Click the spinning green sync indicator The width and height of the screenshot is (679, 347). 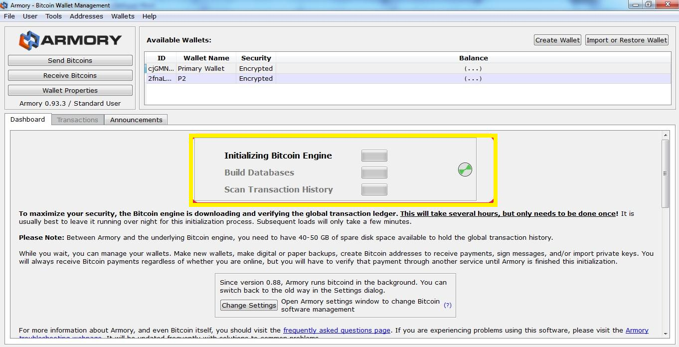point(465,170)
